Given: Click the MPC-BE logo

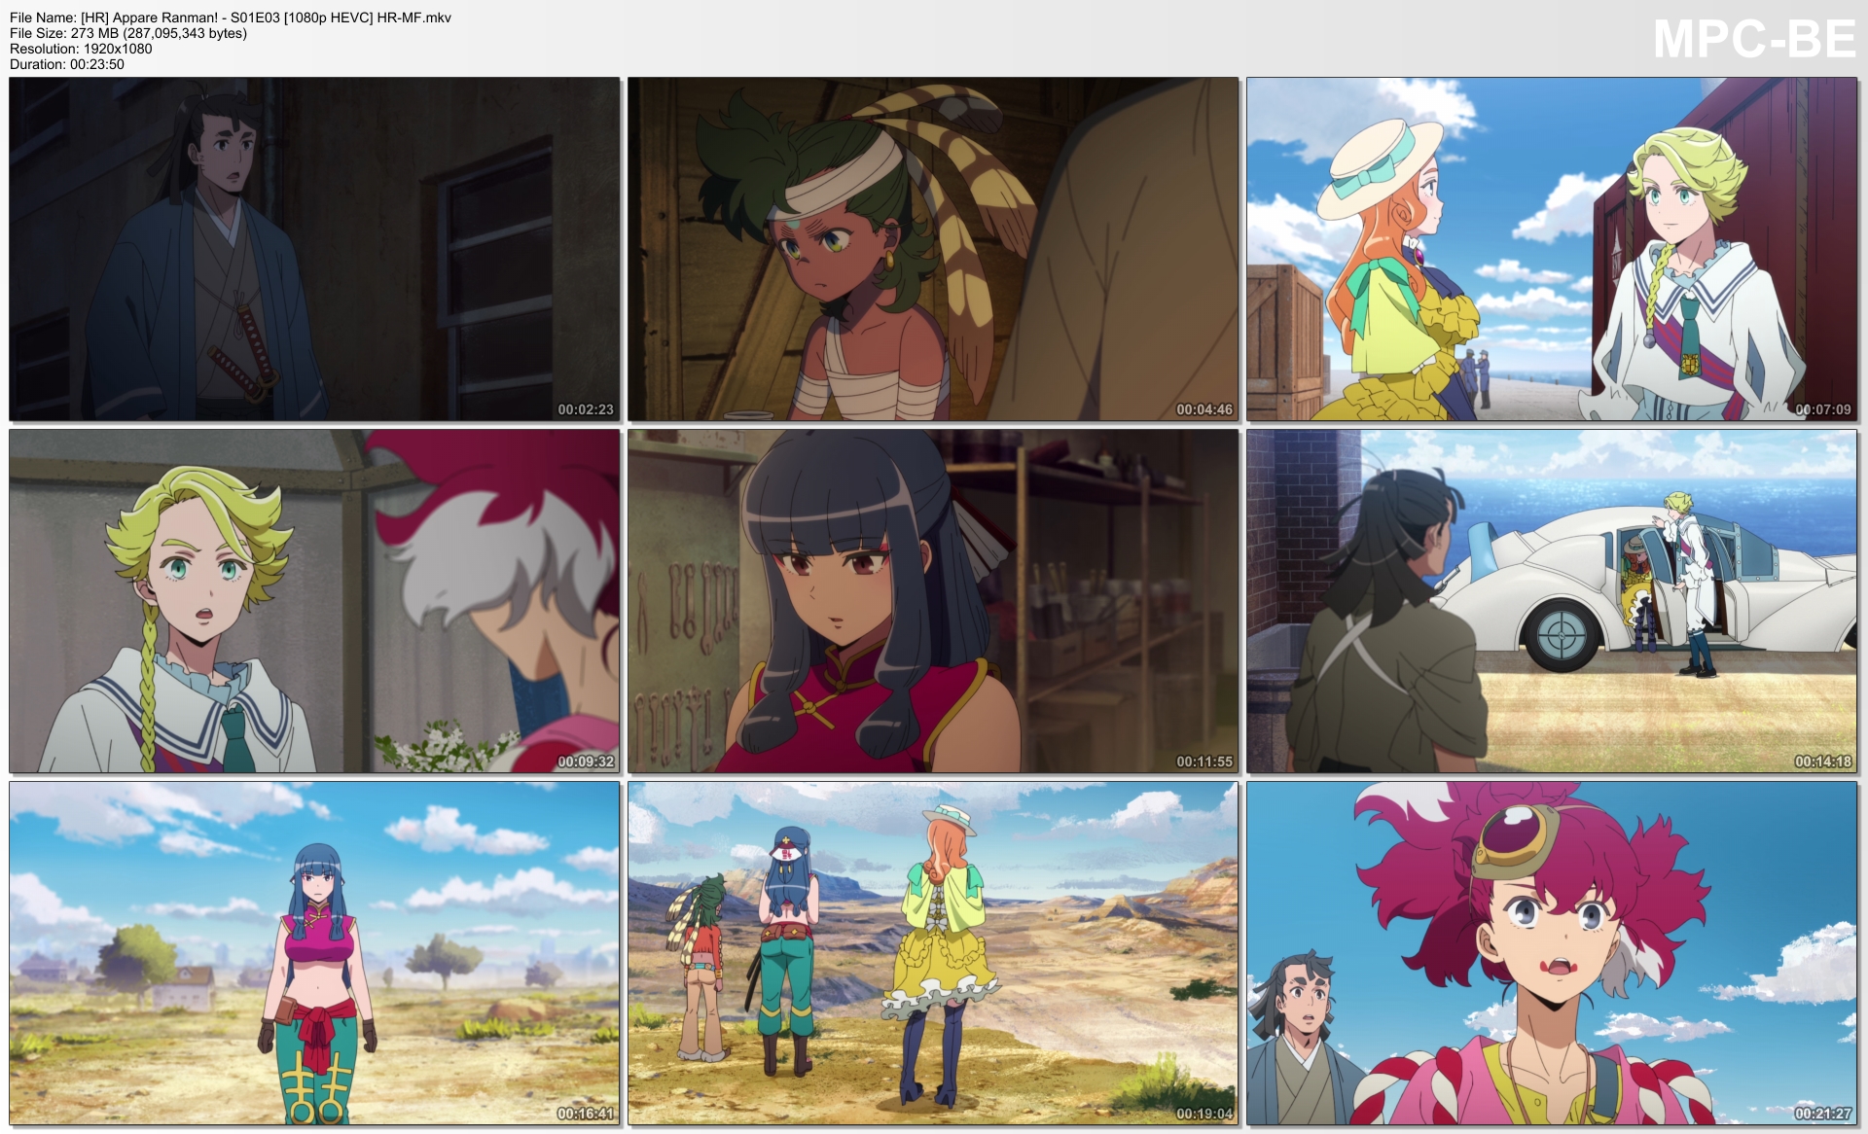Looking at the screenshot, I should (1754, 39).
